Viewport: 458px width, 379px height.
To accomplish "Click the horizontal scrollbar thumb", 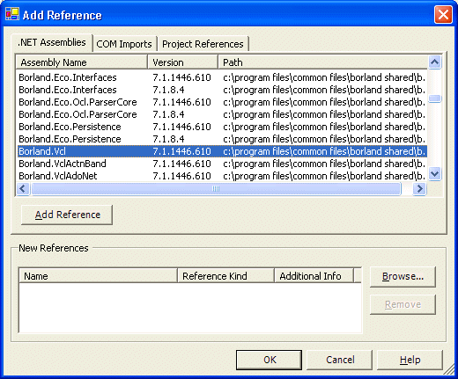I will 216,188.
